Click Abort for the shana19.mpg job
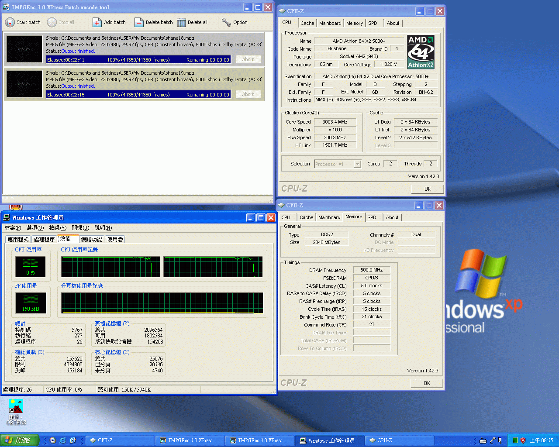The height and width of the screenshot is (447, 559). click(x=248, y=94)
